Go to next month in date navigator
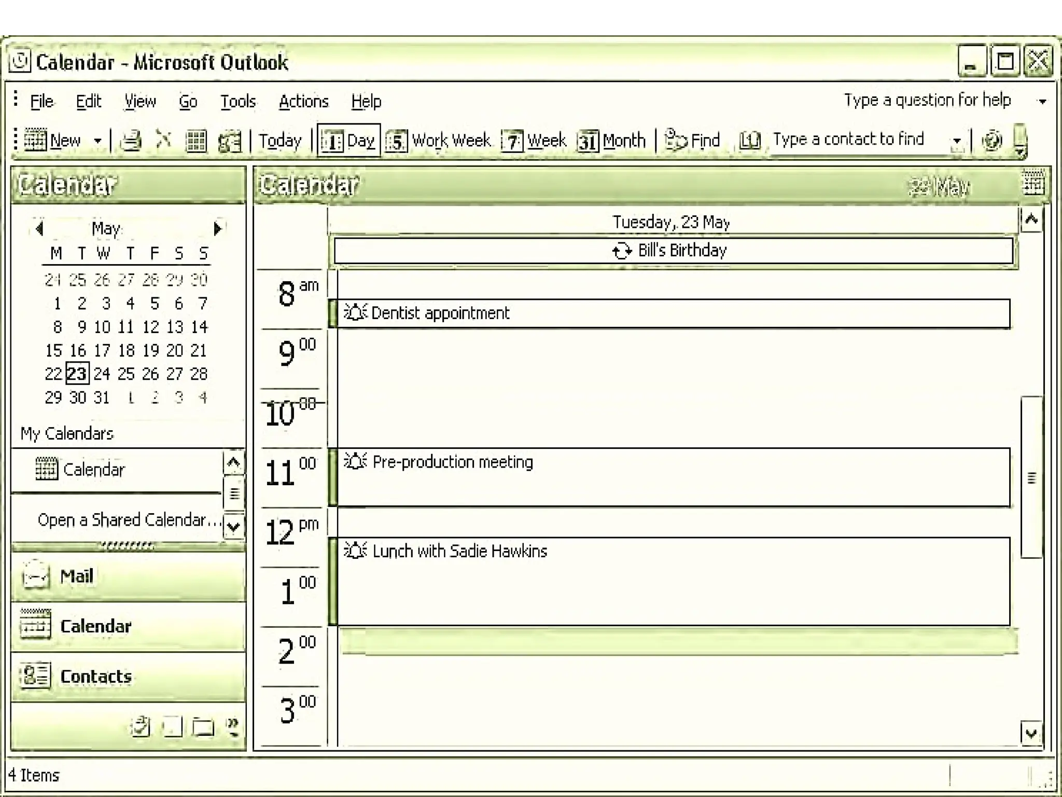The image size is (1062, 797). tap(218, 228)
